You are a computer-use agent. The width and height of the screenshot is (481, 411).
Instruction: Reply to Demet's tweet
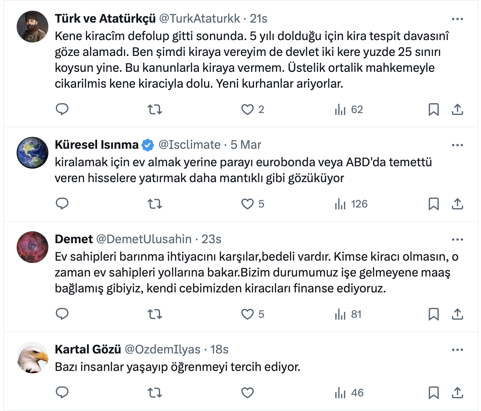(62, 314)
